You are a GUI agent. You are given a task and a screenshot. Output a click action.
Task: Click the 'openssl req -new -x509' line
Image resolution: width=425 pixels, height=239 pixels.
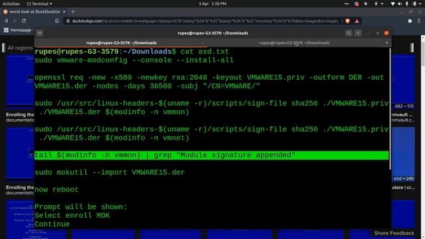209,82
